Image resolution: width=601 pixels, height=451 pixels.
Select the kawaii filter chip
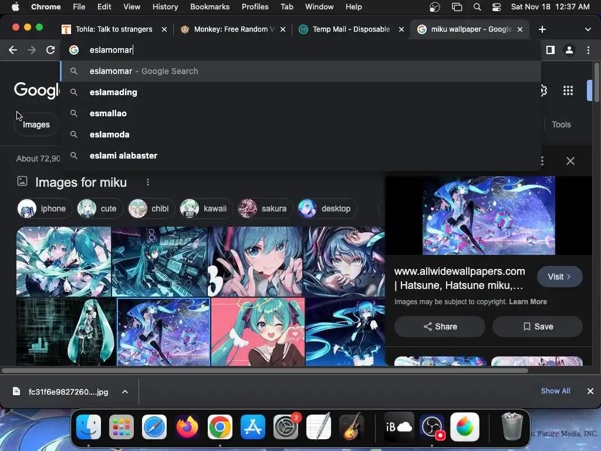point(206,208)
